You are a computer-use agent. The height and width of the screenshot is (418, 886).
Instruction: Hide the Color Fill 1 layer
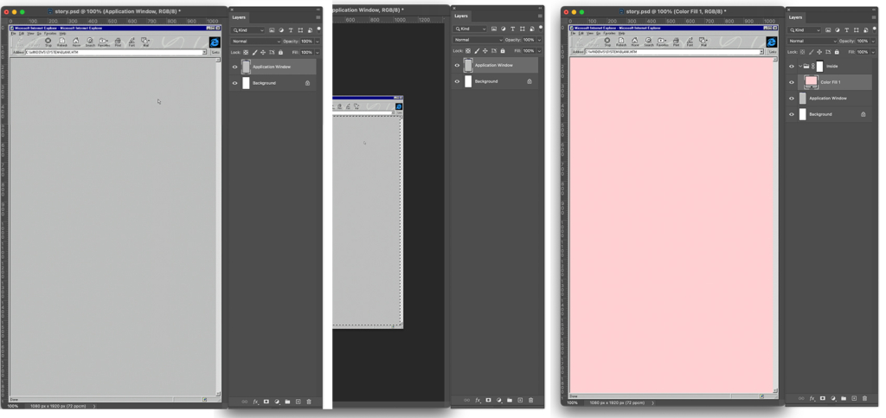(792, 82)
